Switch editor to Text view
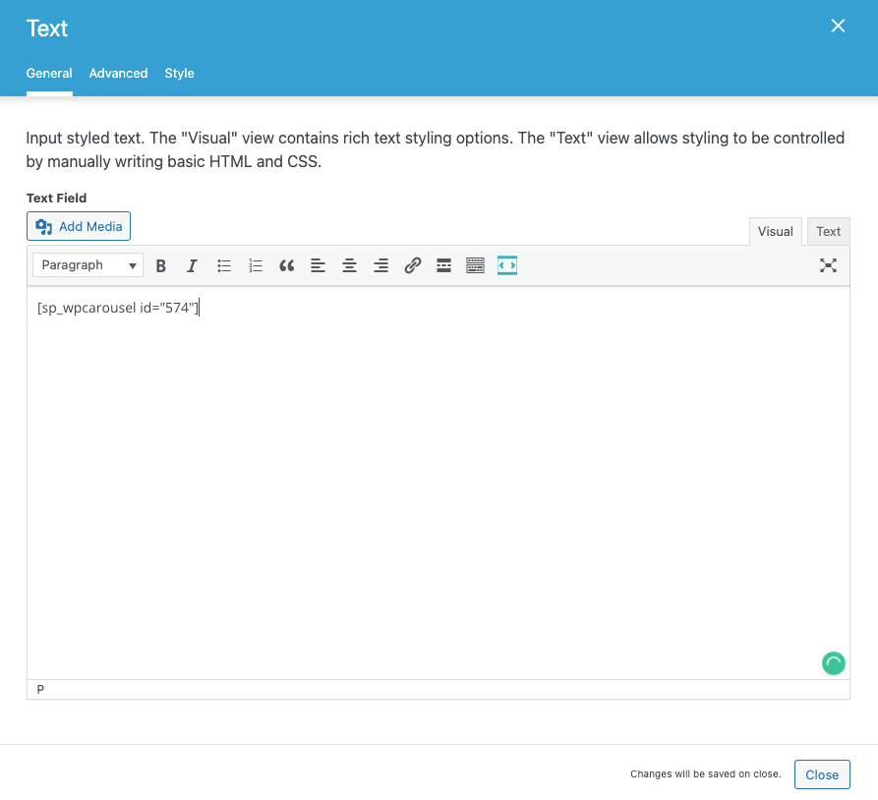878x800 pixels. (x=828, y=232)
